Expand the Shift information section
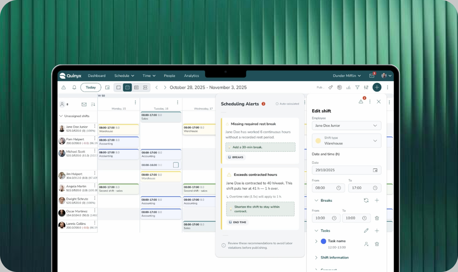Viewport: 458px width, 272px height. [x=316, y=258]
